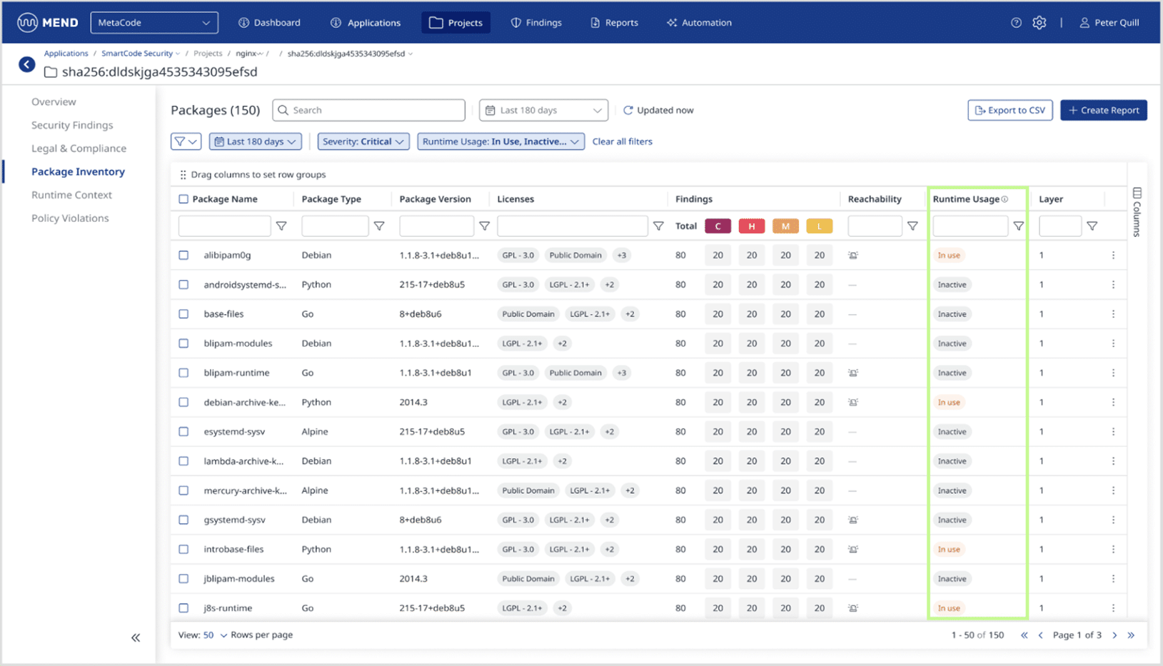The image size is (1163, 666).
Task: Open the Last 180 days date range dropdown
Action: click(x=543, y=110)
